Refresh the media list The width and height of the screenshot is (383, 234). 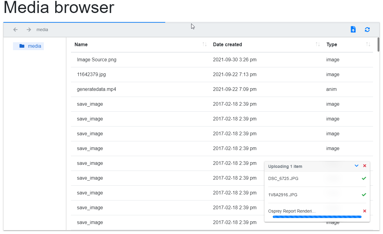(367, 30)
